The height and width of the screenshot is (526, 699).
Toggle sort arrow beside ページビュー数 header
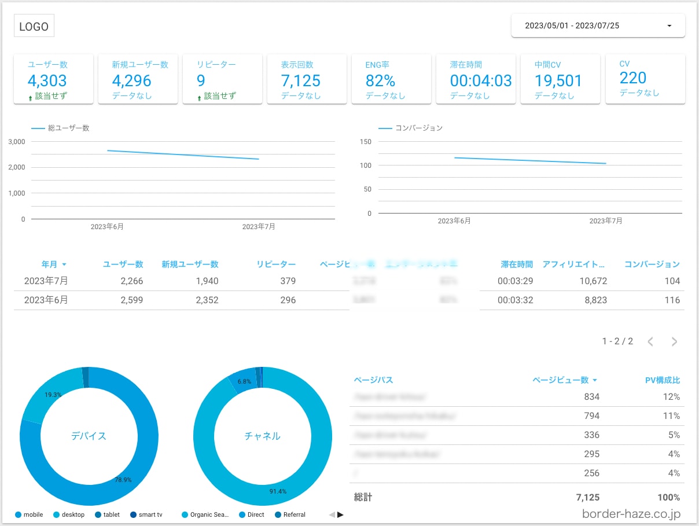[595, 380]
